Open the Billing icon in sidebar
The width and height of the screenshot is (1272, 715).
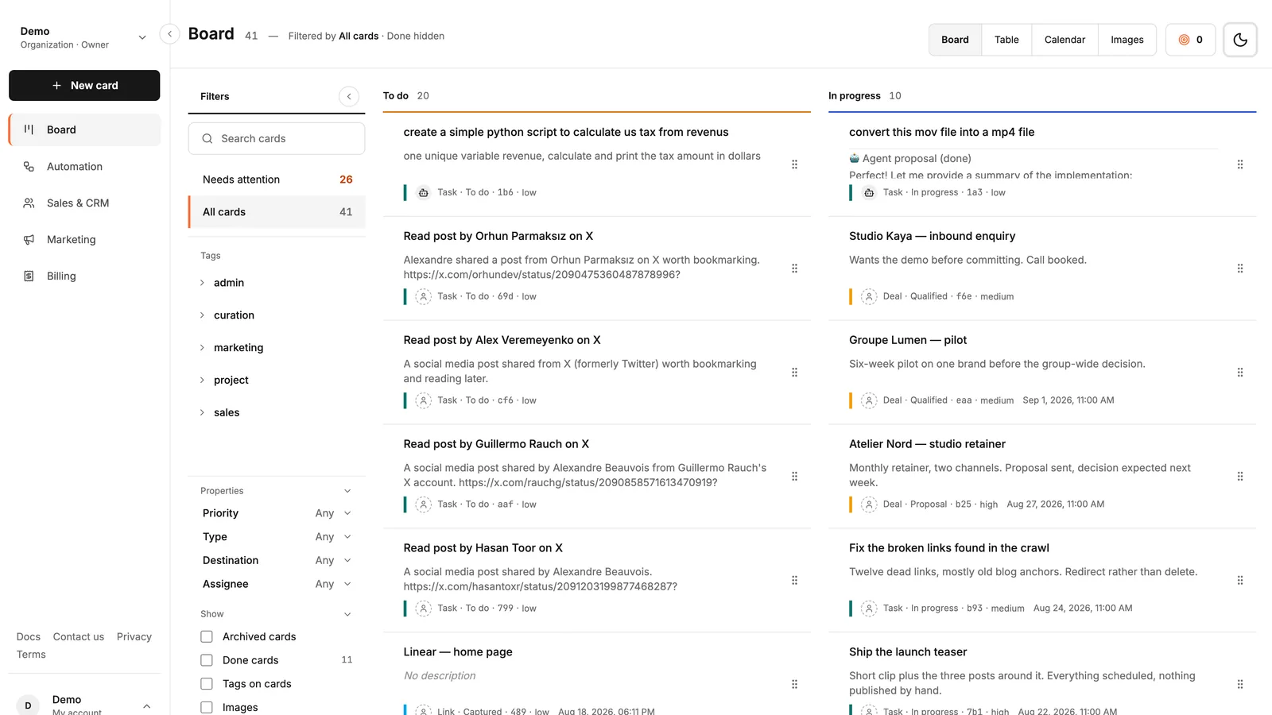29,276
